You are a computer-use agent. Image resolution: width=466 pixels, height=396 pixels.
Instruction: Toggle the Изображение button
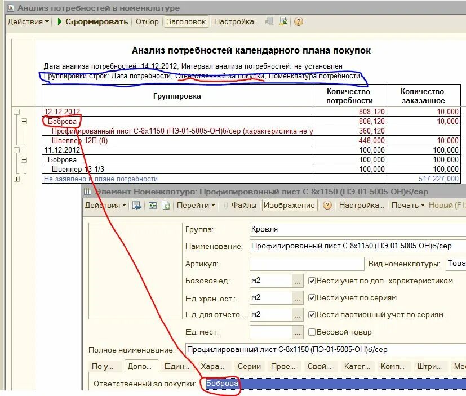coord(289,205)
